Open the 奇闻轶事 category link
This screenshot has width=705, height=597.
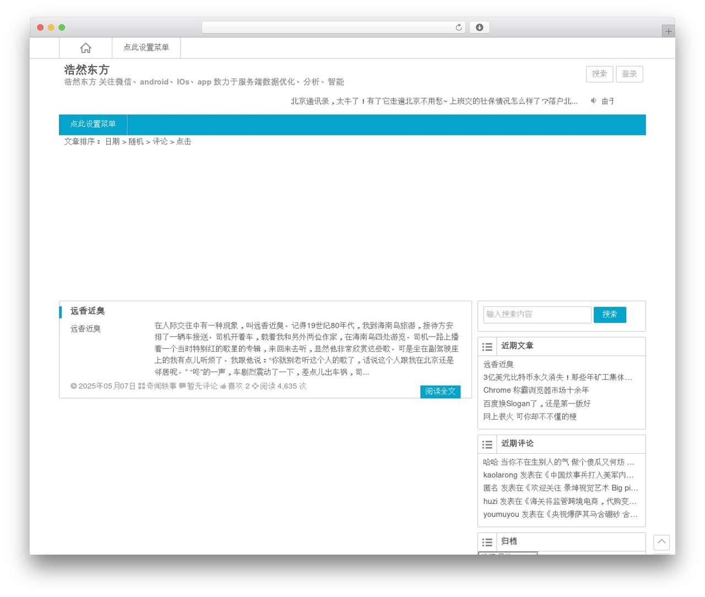pyautogui.click(x=161, y=386)
